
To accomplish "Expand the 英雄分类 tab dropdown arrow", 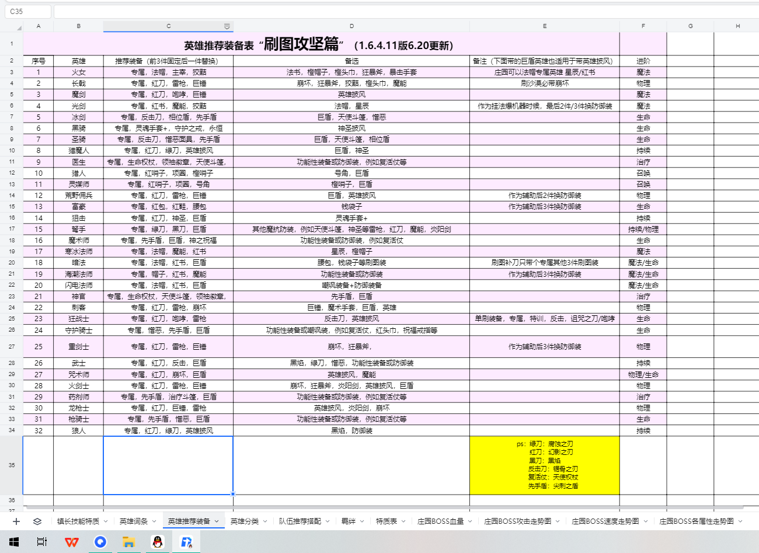I will [265, 521].
